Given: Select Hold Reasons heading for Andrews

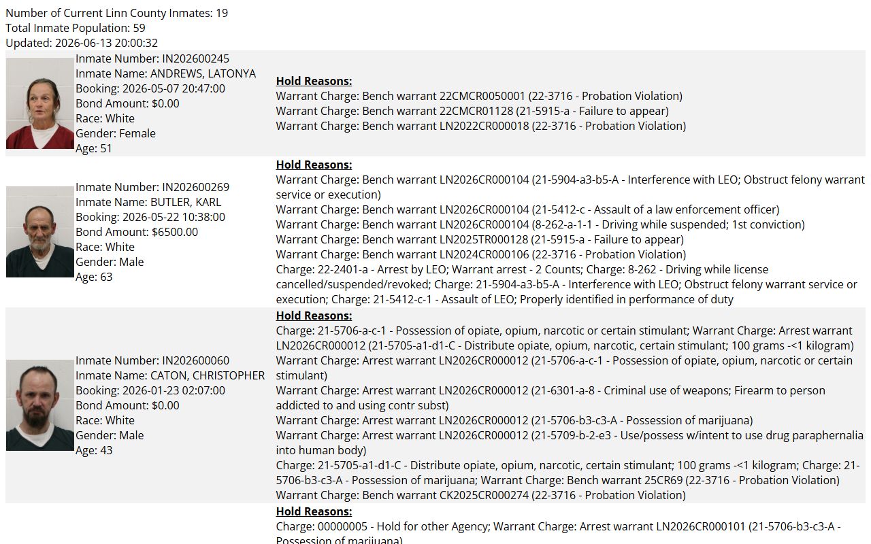Looking at the screenshot, I should [x=314, y=81].
